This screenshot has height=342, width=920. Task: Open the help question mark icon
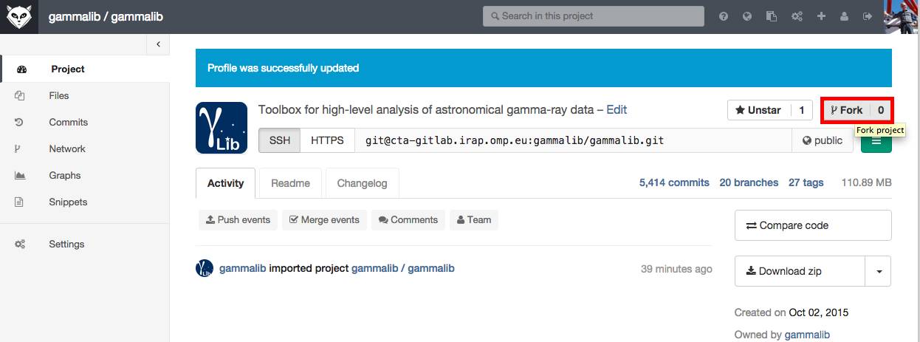(x=724, y=16)
